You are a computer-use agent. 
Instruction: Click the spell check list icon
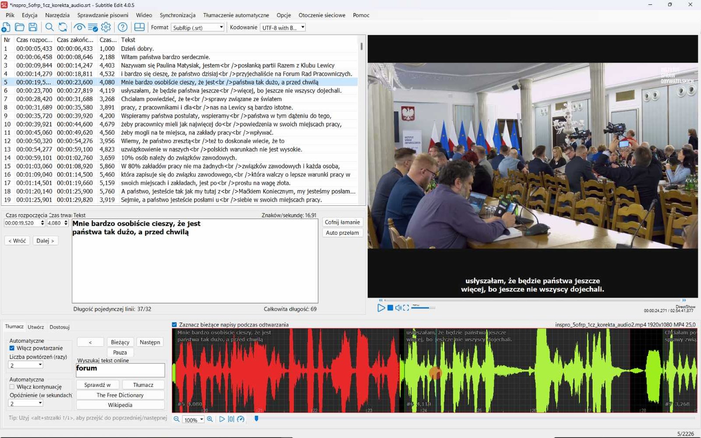click(93, 27)
